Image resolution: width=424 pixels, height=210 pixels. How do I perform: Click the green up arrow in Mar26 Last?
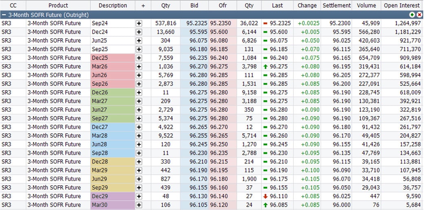pos(265,67)
